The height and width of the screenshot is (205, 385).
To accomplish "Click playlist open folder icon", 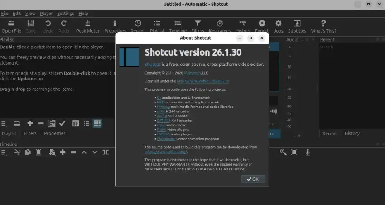I will click(x=17, y=123).
